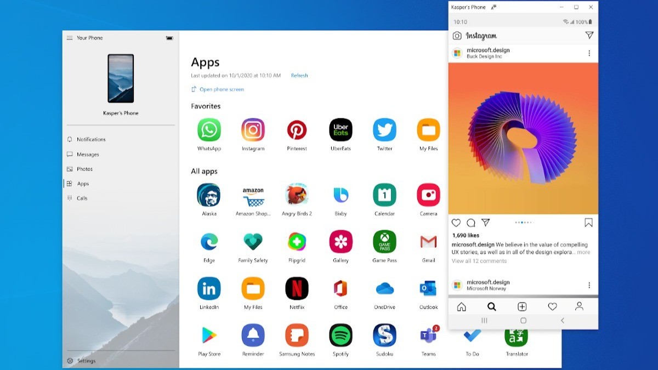Tap Instagram Search tab

pyautogui.click(x=492, y=307)
